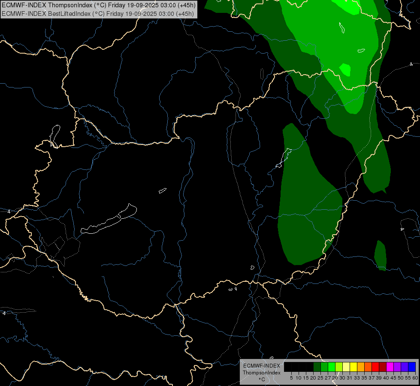The height and width of the screenshot is (386, 420).
Task: Click the legend tick value 40
Action: 386,378
